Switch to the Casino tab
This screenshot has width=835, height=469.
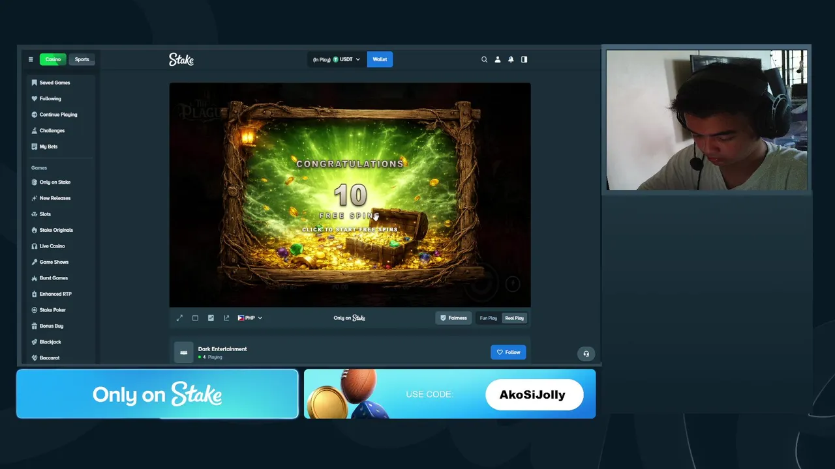click(53, 59)
